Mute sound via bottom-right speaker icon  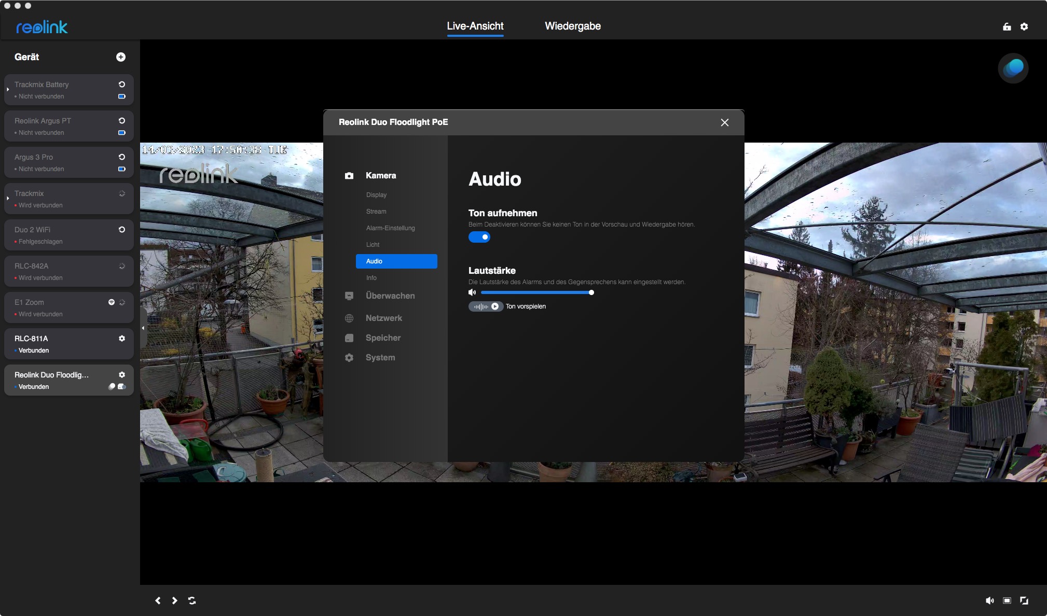point(989,600)
